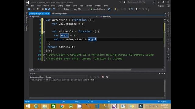Open File Explorer from the taskbar

[45, 106]
